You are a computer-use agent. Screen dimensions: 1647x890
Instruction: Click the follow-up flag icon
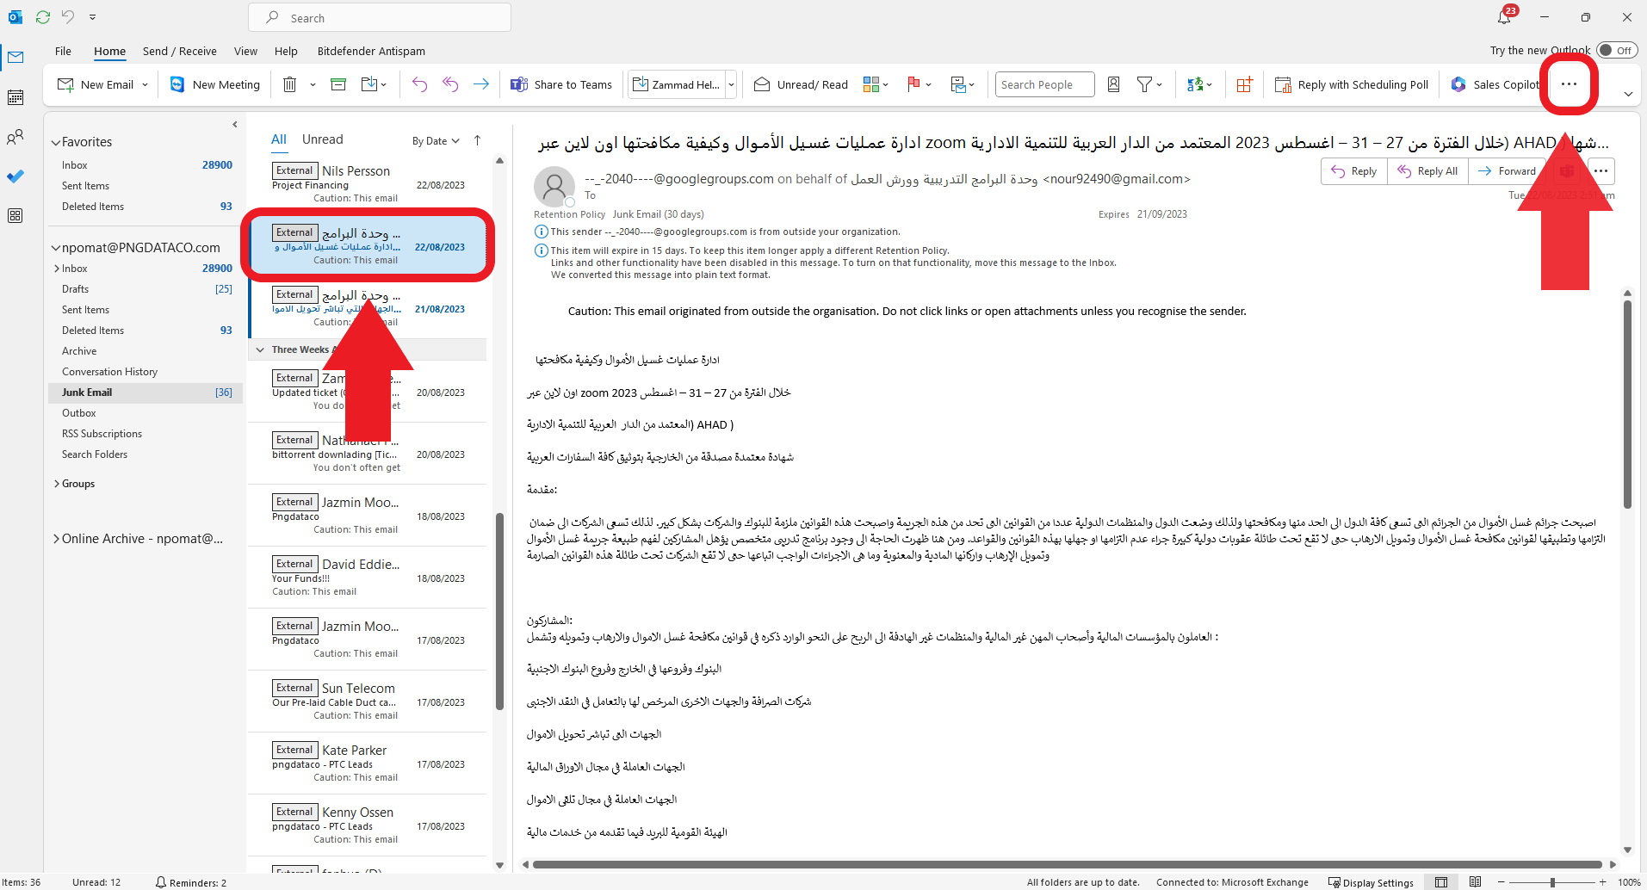[913, 84]
